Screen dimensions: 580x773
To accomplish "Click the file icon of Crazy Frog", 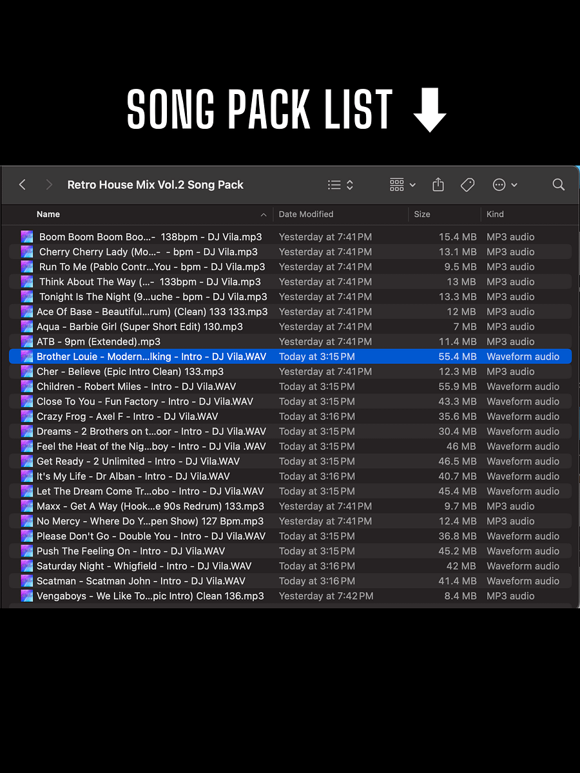I will (x=26, y=416).
